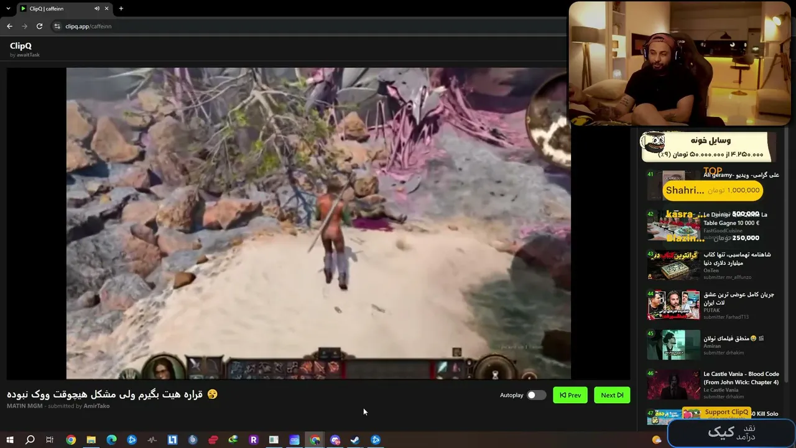Toggle the Autoplay switch
This screenshot has width=796, height=448.
[x=536, y=395]
